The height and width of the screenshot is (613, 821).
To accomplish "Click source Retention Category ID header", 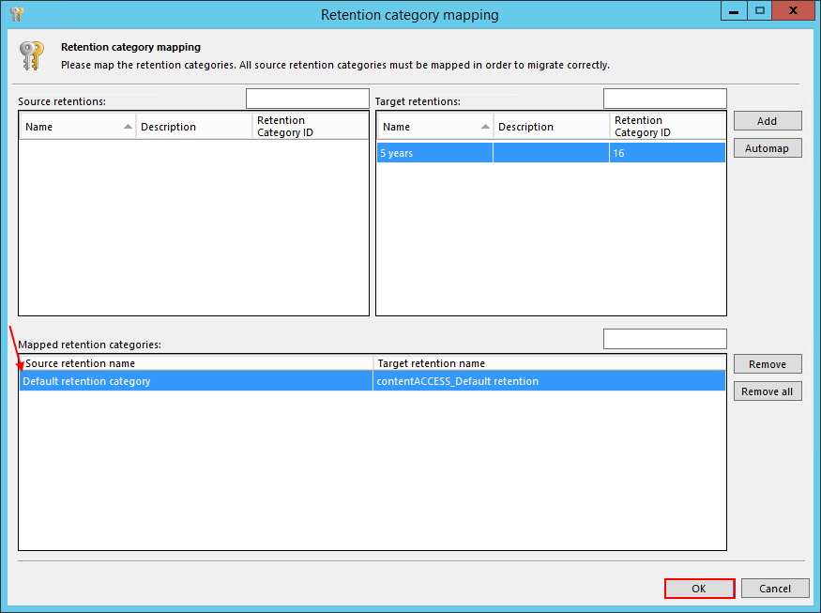I will tap(310, 127).
